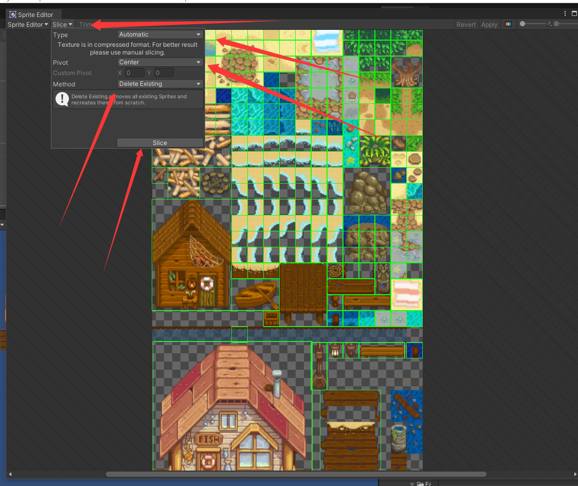Click the horizontal scrollbar thumb
This screenshot has width=578, height=486.
pyautogui.click(x=296, y=474)
